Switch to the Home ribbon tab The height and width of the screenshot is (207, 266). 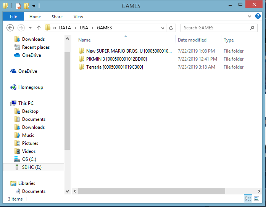pos(35,17)
